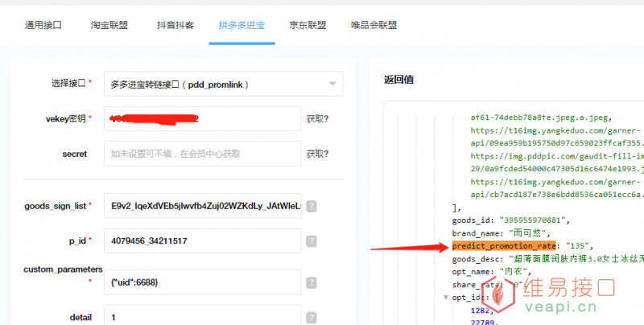Click 获取? link next to secret
Viewport: 644px width, 325px height.
point(317,154)
